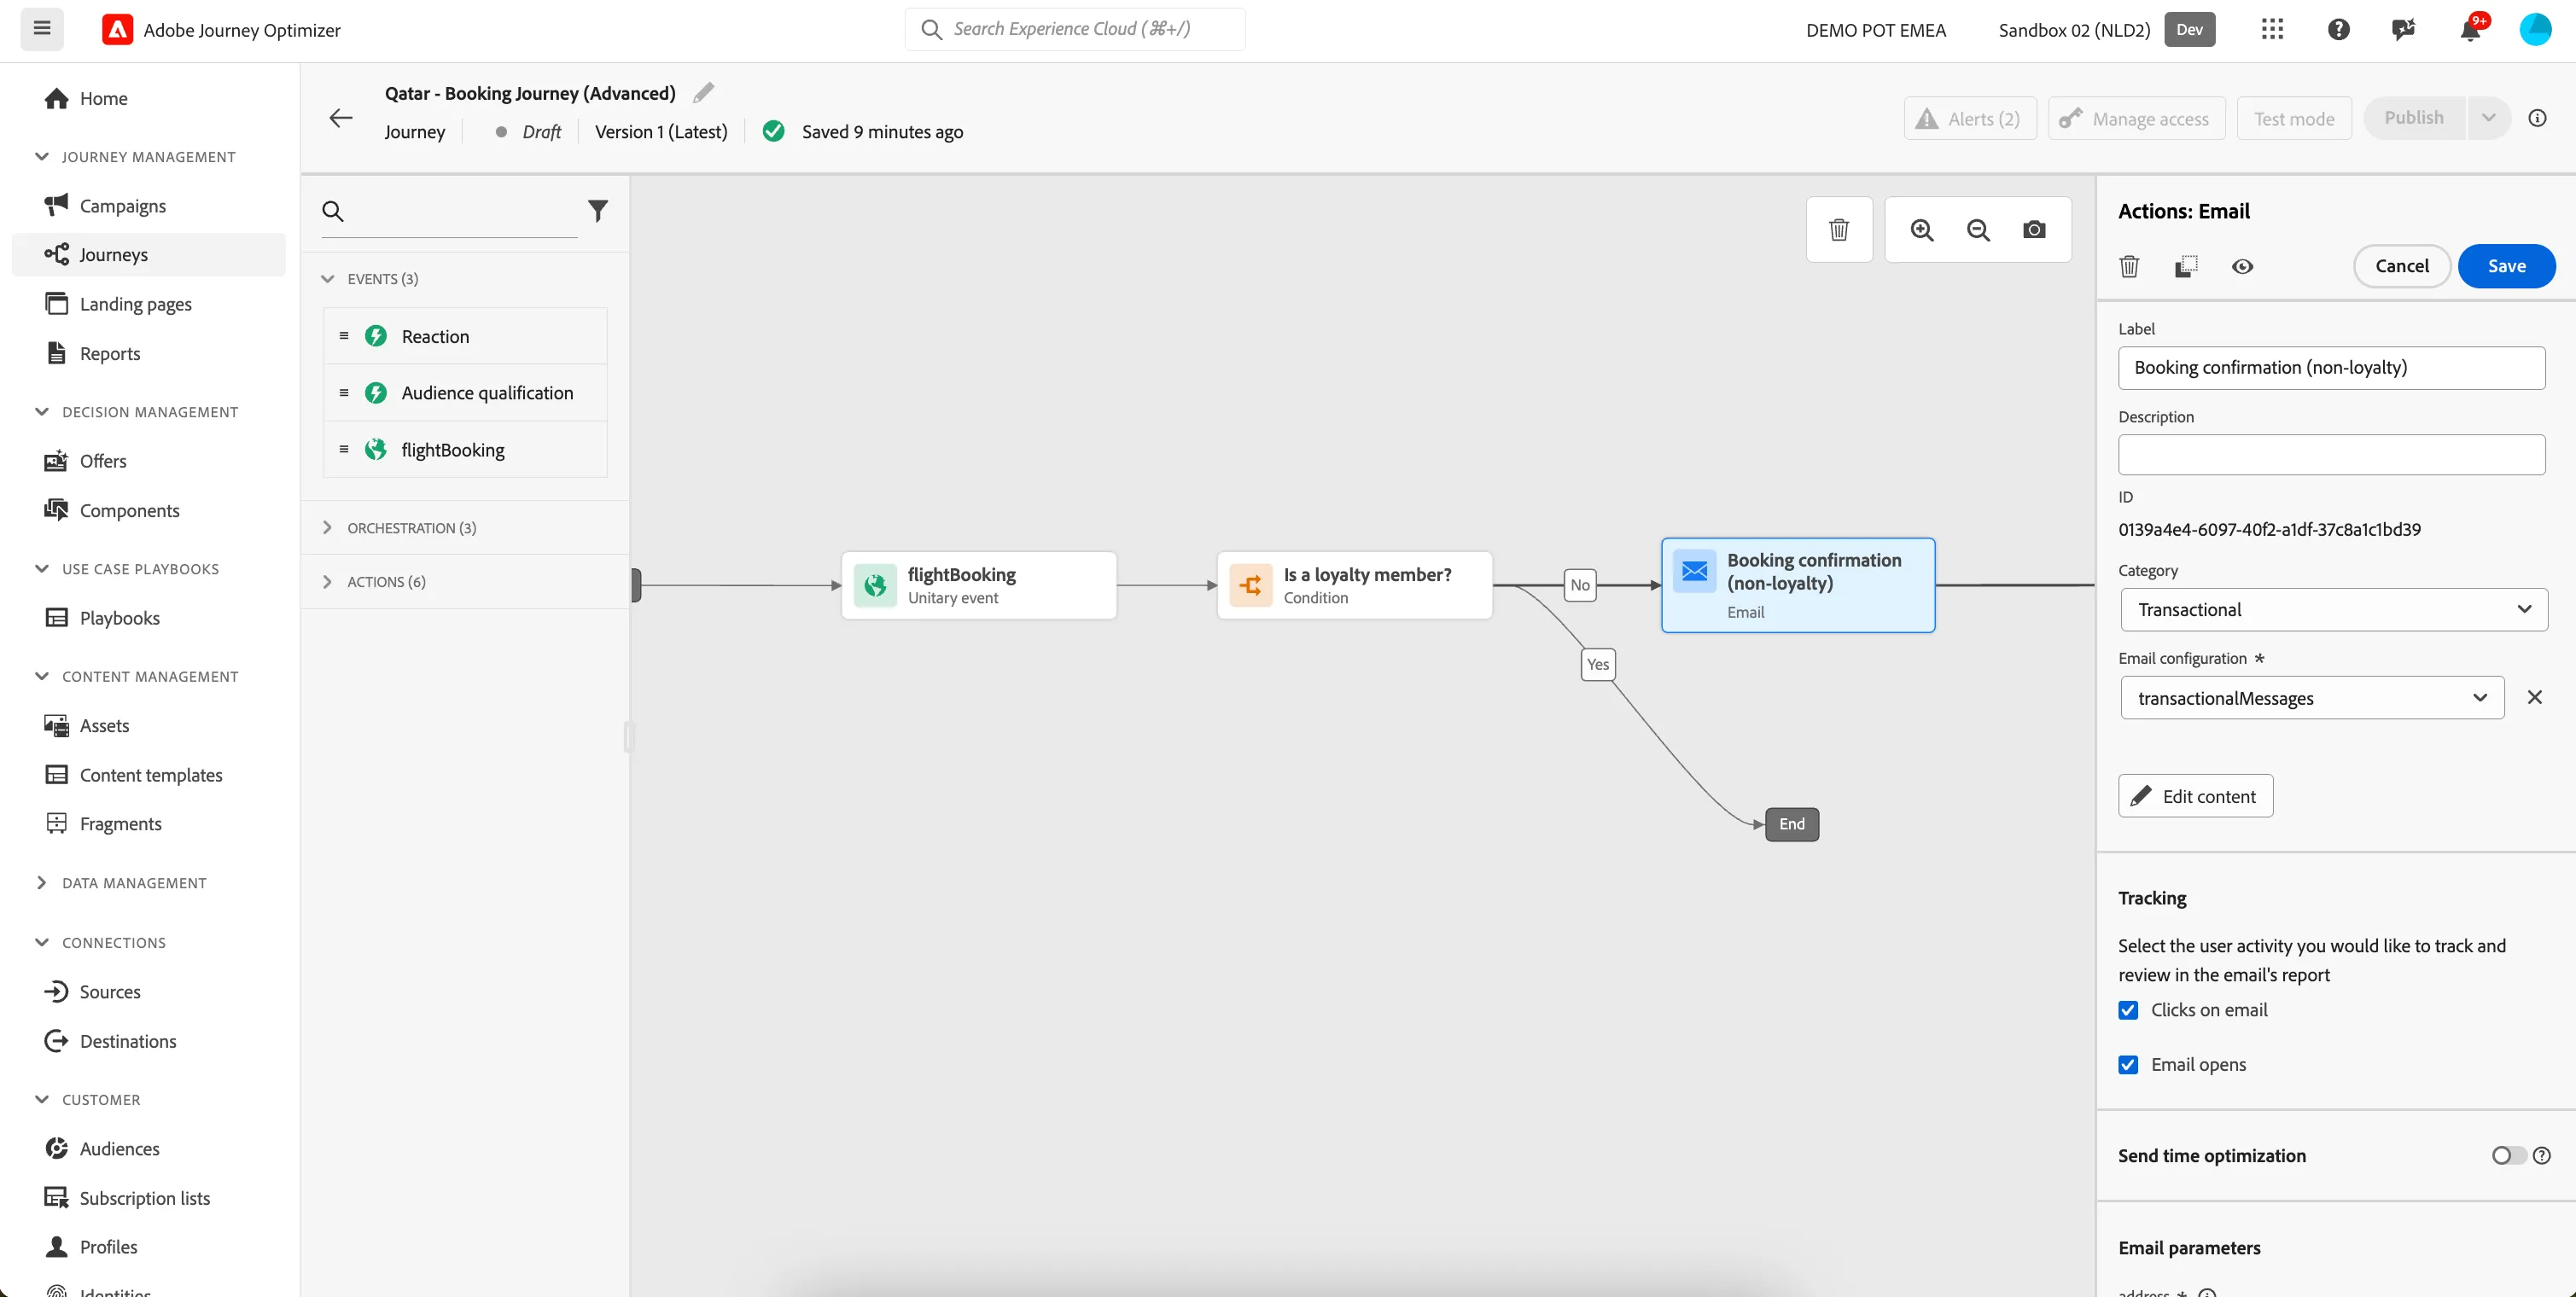Delete the email action with panel trash icon
The height and width of the screenshot is (1297, 2576).
click(x=2130, y=266)
